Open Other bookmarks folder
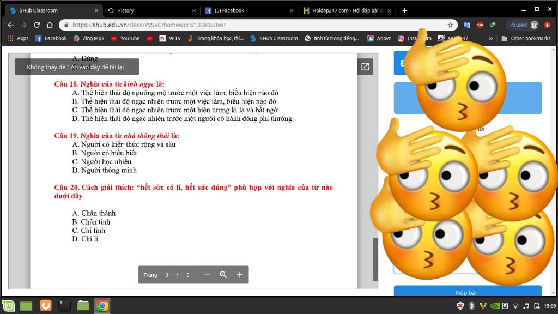The height and width of the screenshot is (314, 558). tap(526, 39)
